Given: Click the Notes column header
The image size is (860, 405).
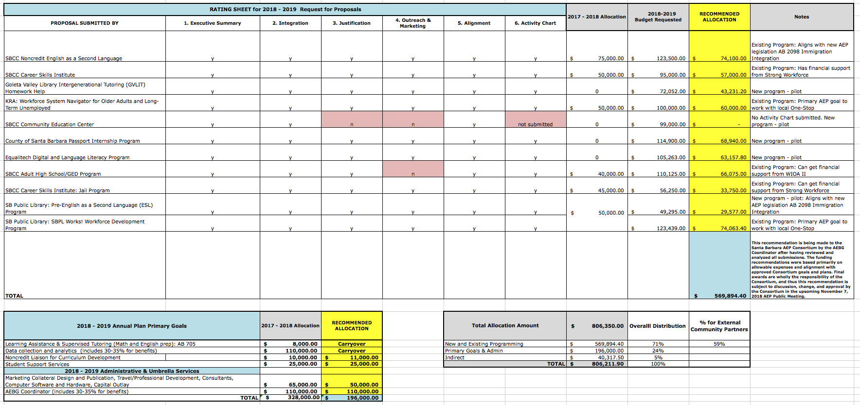Looking at the screenshot, I should (802, 17).
